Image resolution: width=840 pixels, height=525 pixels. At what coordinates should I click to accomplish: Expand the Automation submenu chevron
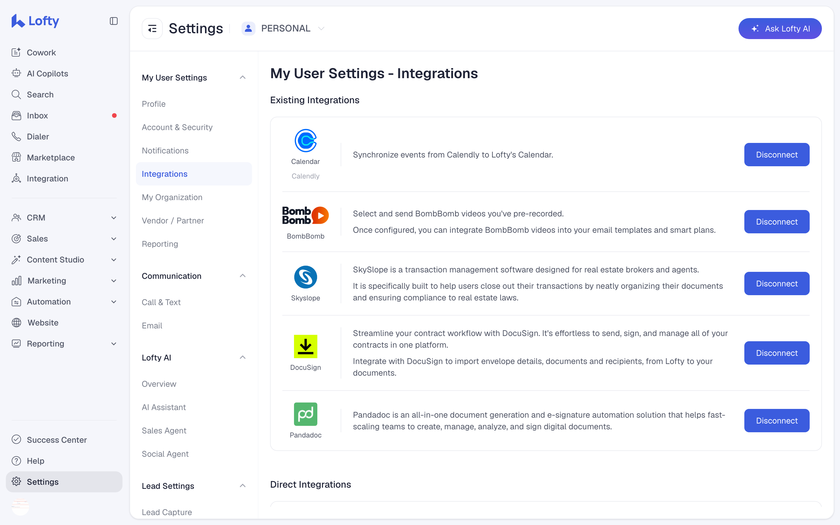(113, 301)
